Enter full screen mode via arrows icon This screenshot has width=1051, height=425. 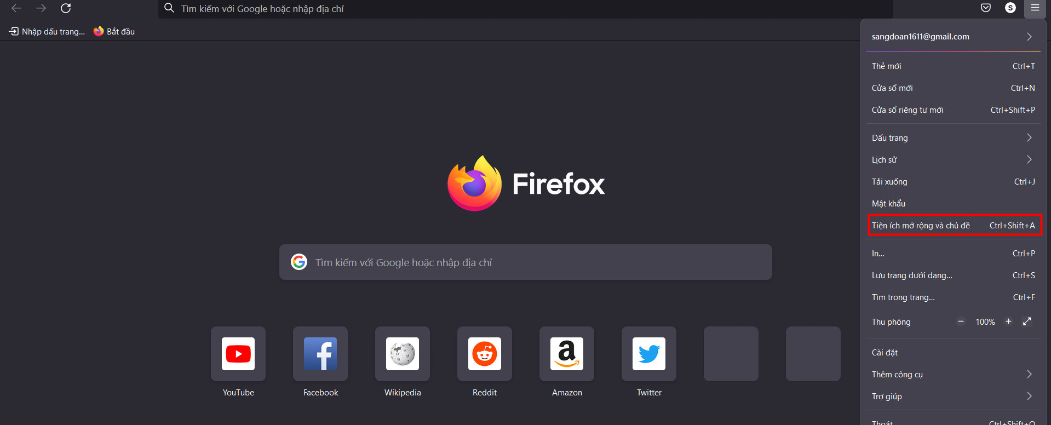coord(1027,321)
